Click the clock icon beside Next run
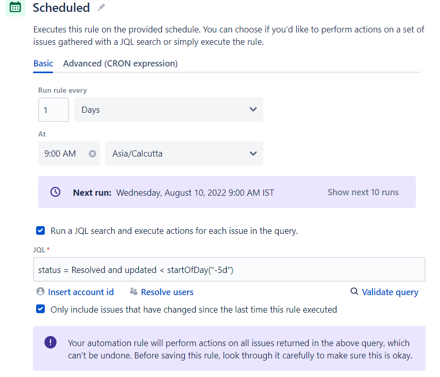The height and width of the screenshot is (377, 440). (x=55, y=192)
